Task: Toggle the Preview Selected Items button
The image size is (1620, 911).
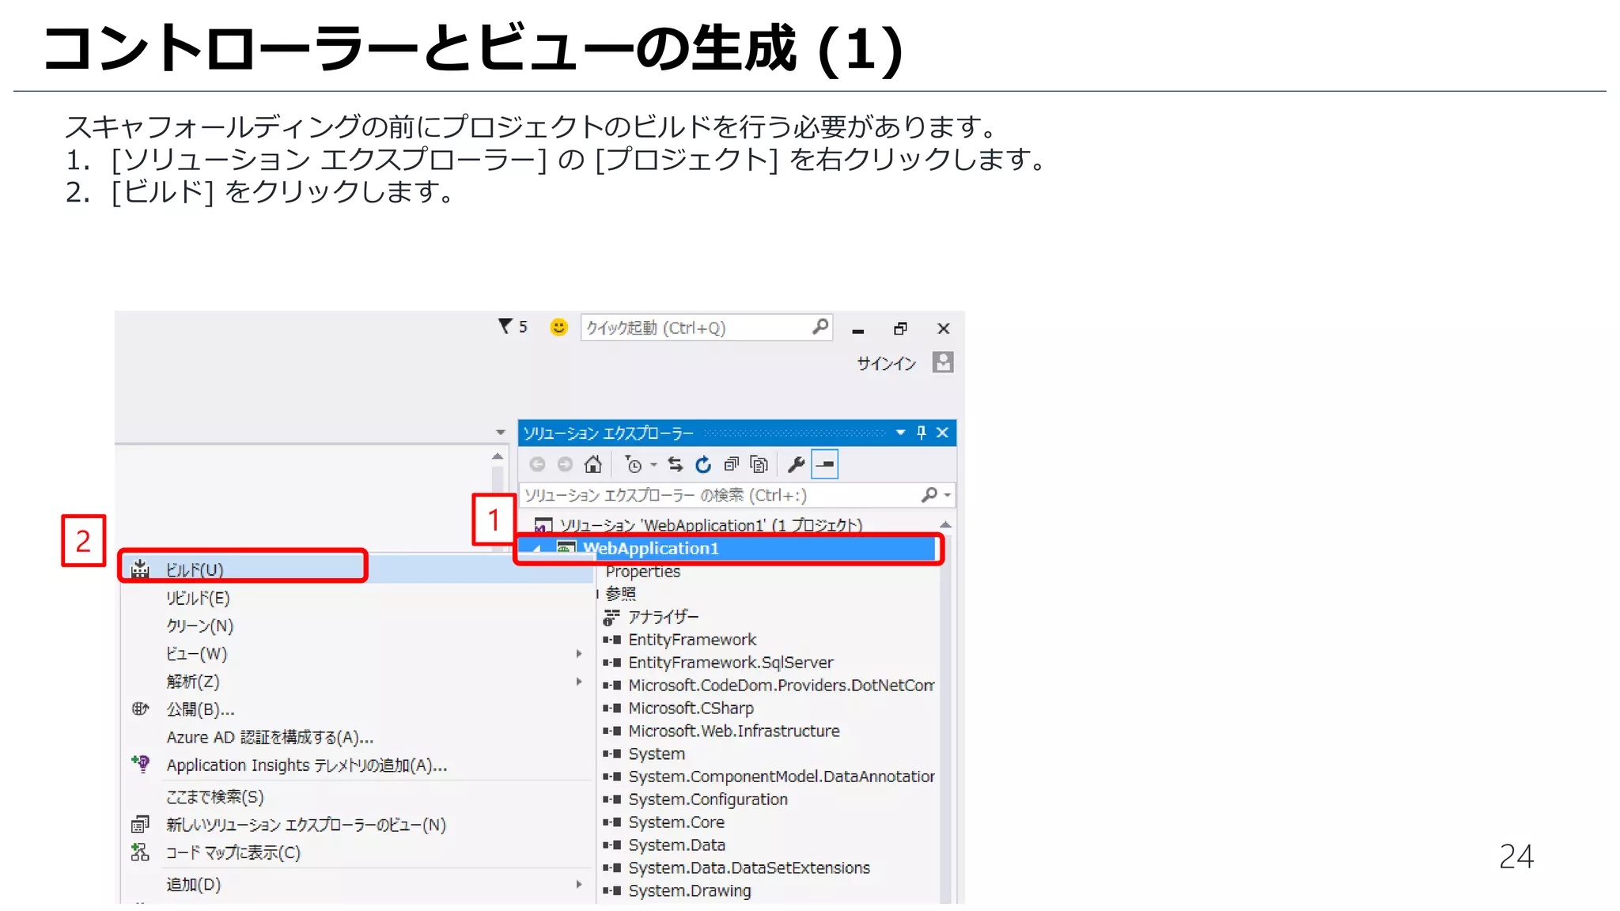Action: (825, 464)
